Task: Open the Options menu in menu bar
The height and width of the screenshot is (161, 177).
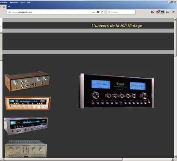Action: coord(22,2)
